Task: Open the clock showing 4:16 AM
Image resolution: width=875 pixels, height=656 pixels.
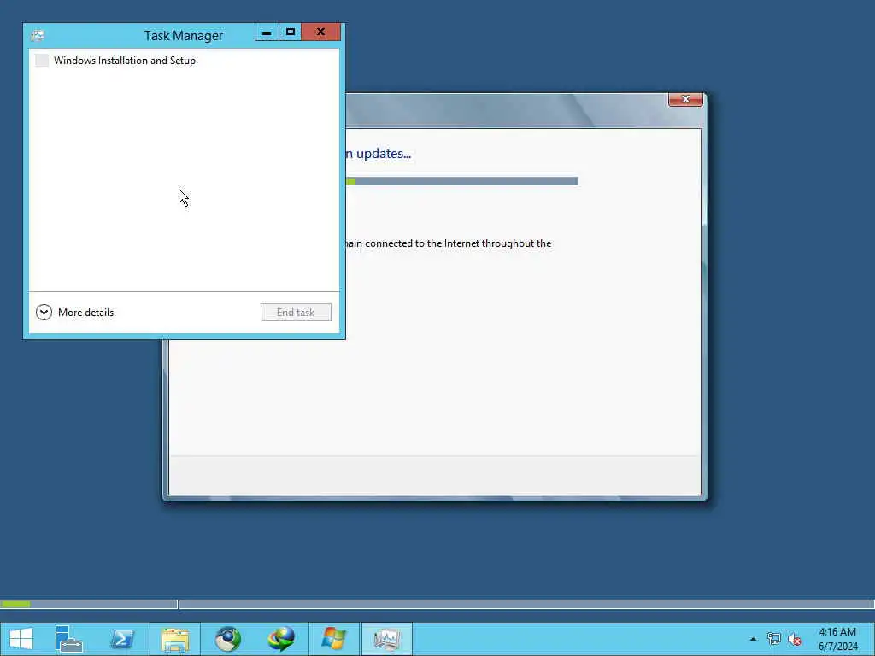Action: (837, 639)
